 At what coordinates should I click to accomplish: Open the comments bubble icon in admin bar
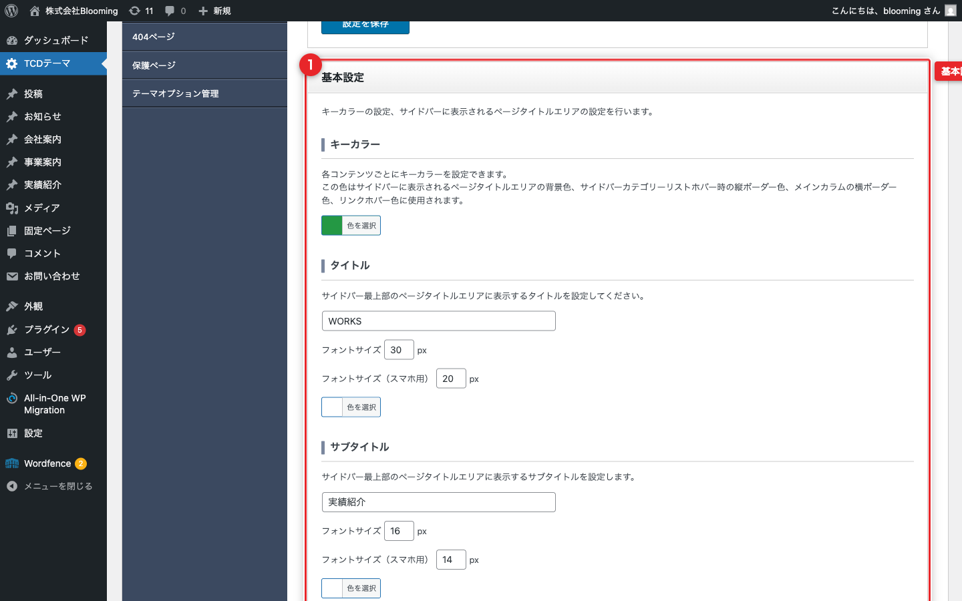[170, 11]
